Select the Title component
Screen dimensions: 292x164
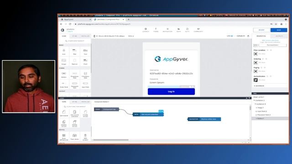(74, 51)
